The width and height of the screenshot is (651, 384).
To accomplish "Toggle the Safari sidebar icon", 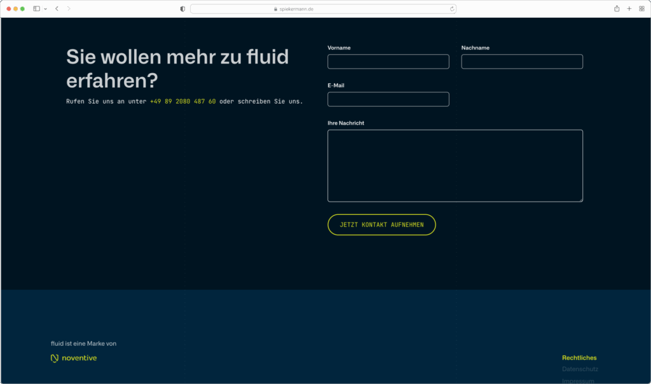I will [x=36, y=9].
